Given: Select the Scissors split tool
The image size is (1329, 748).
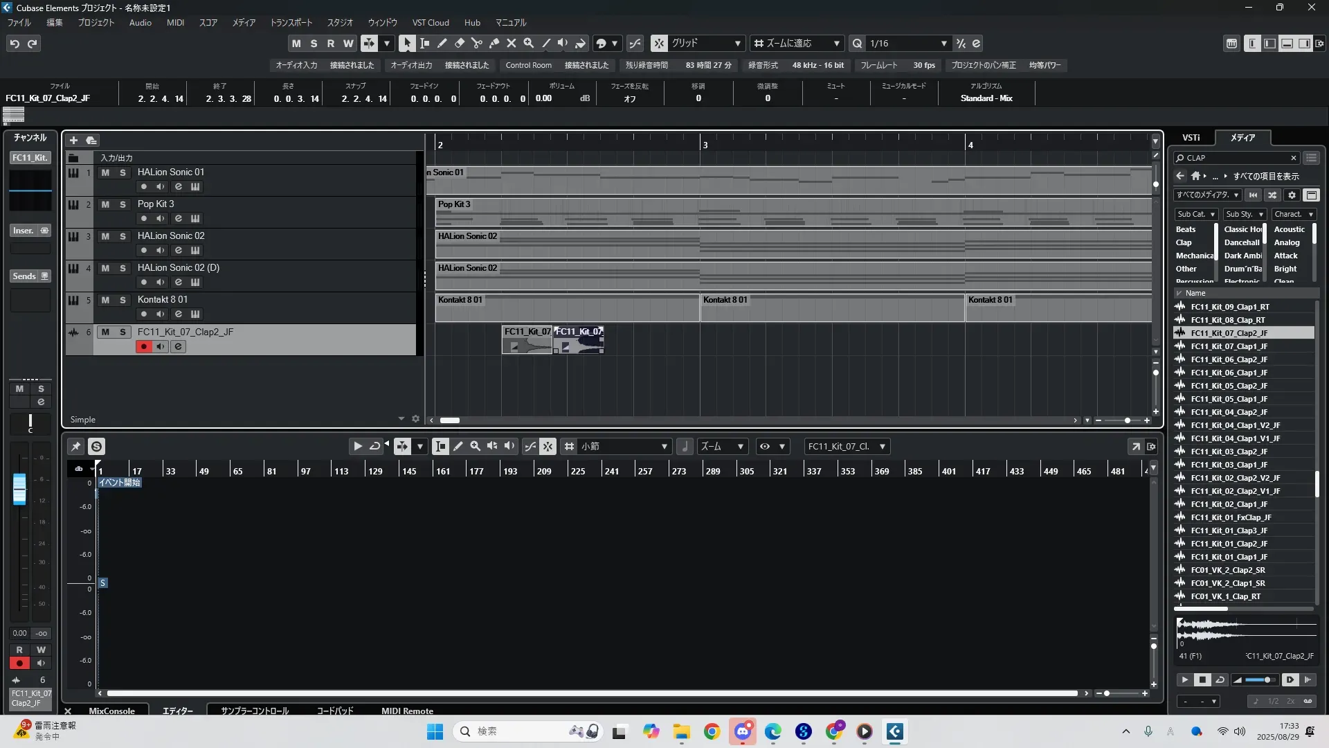Looking at the screenshot, I should [476, 43].
